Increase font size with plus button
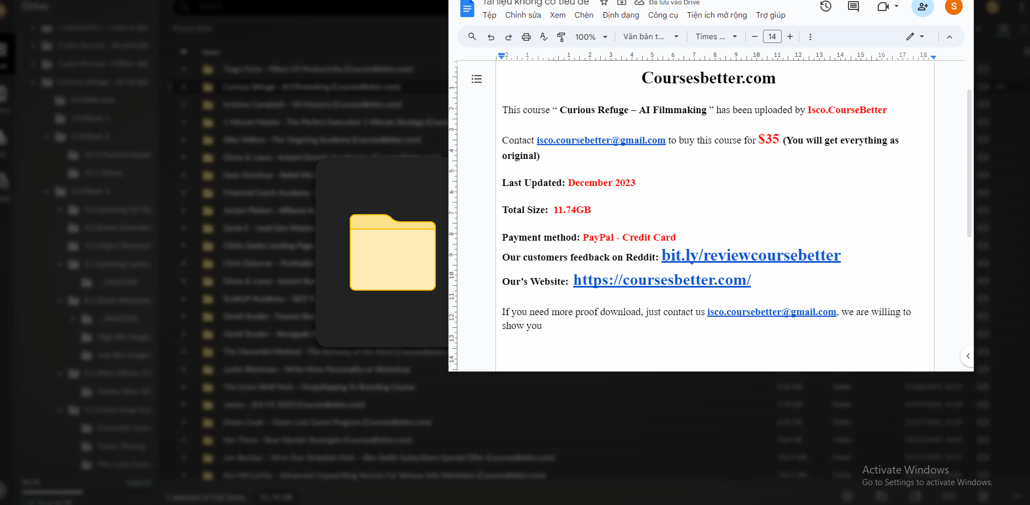The width and height of the screenshot is (1030, 505). [x=790, y=36]
